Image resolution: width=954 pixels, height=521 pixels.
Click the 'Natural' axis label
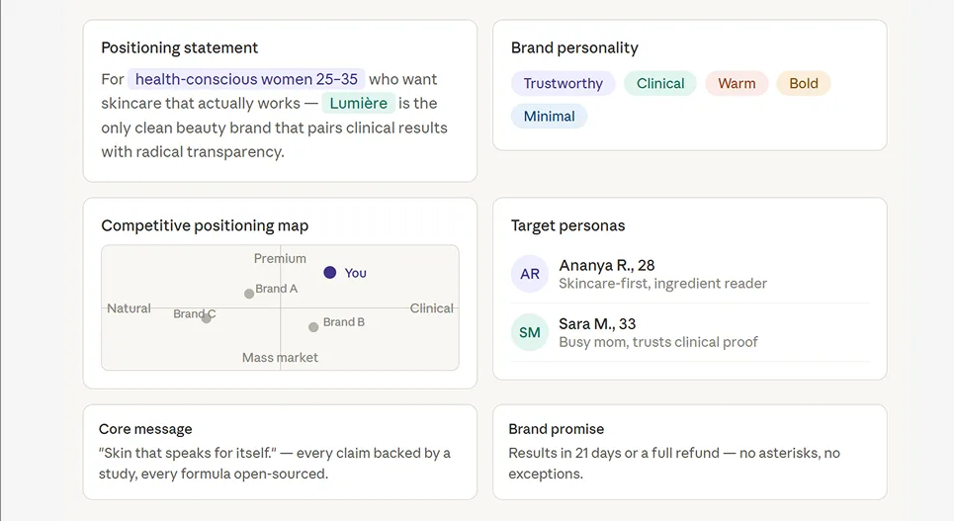click(x=129, y=308)
